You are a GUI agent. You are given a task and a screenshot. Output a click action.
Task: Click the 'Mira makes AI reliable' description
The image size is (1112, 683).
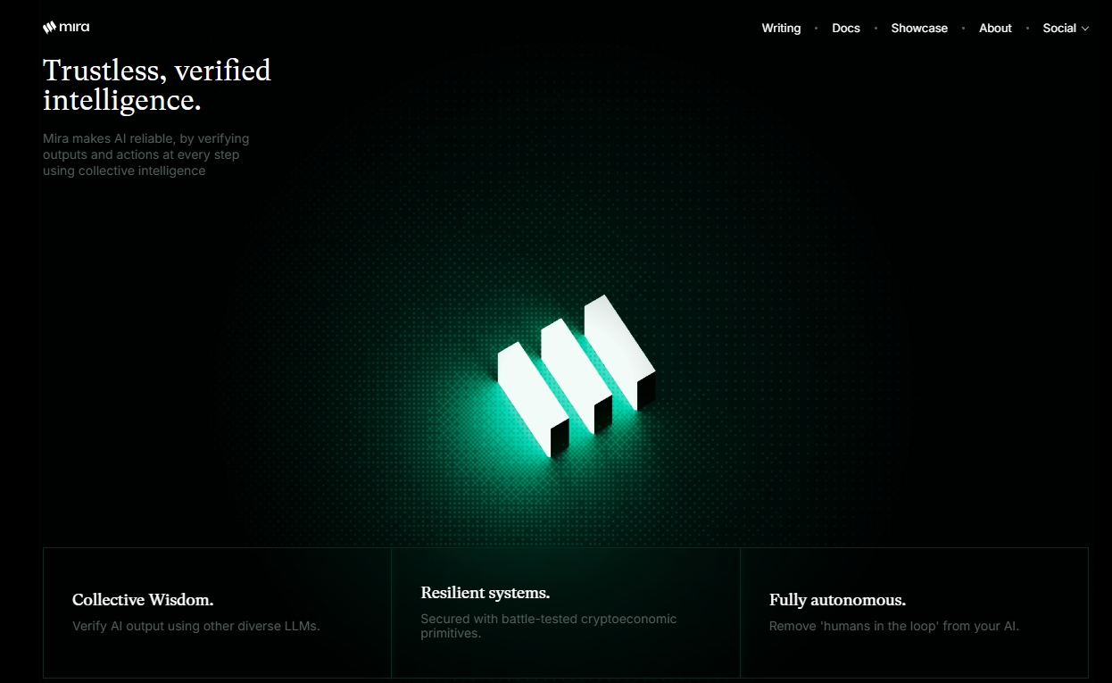pyautogui.click(x=146, y=154)
